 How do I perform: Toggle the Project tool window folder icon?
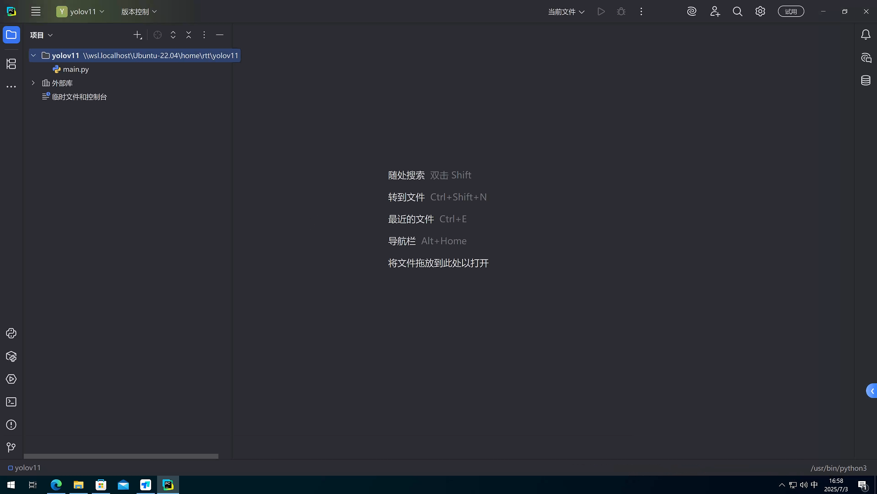(x=11, y=35)
